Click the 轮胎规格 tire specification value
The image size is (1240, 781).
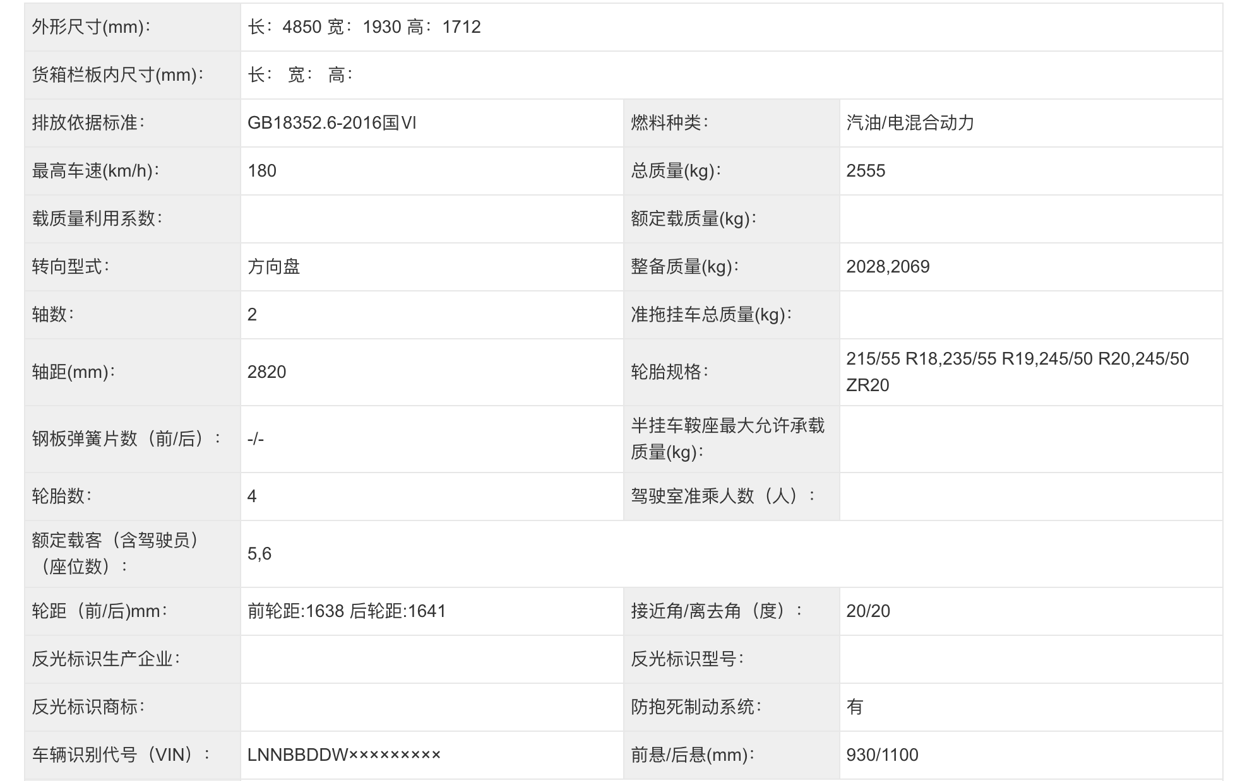1016,372
